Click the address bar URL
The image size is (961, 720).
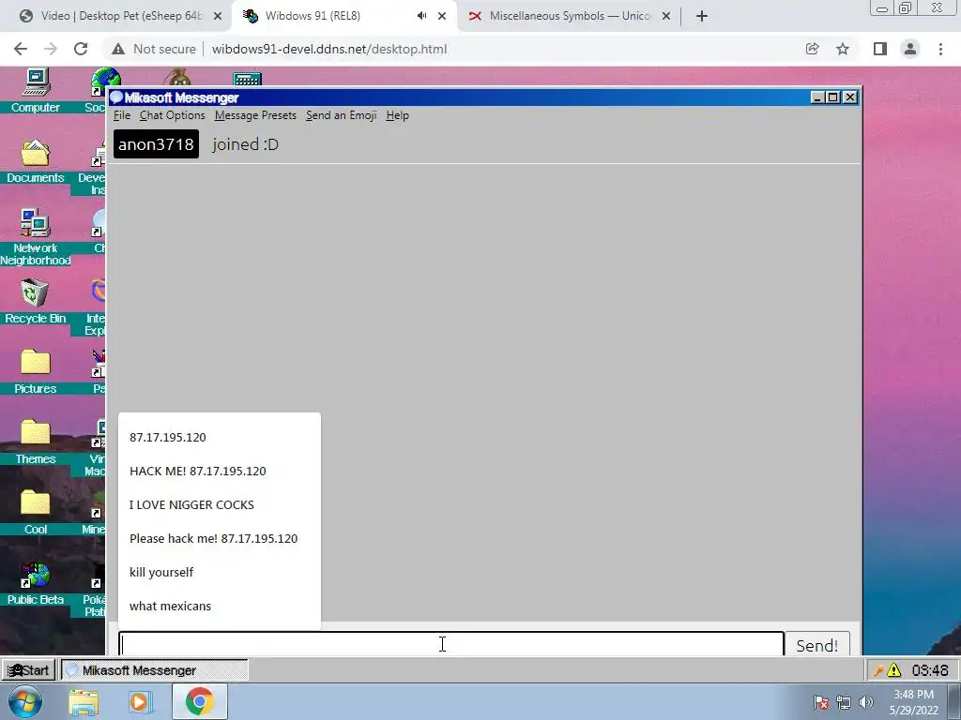[329, 49]
